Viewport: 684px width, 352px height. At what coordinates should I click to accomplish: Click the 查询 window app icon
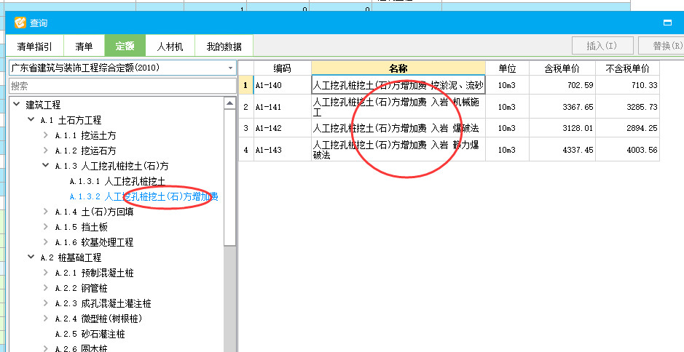(x=20, y=23)
